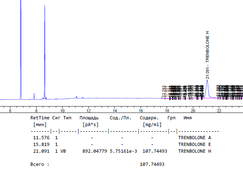Click the 10 tick on the time axis
The width and height of the screenshot is (243, 169).
coord(62,111)
